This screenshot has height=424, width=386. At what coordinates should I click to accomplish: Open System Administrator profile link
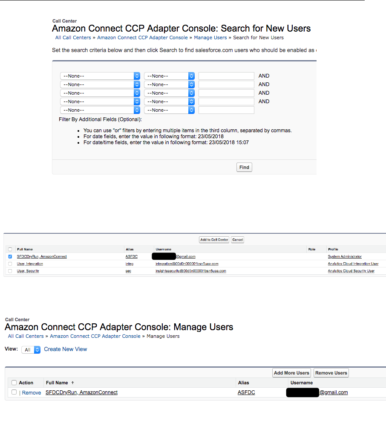(345, 257)
